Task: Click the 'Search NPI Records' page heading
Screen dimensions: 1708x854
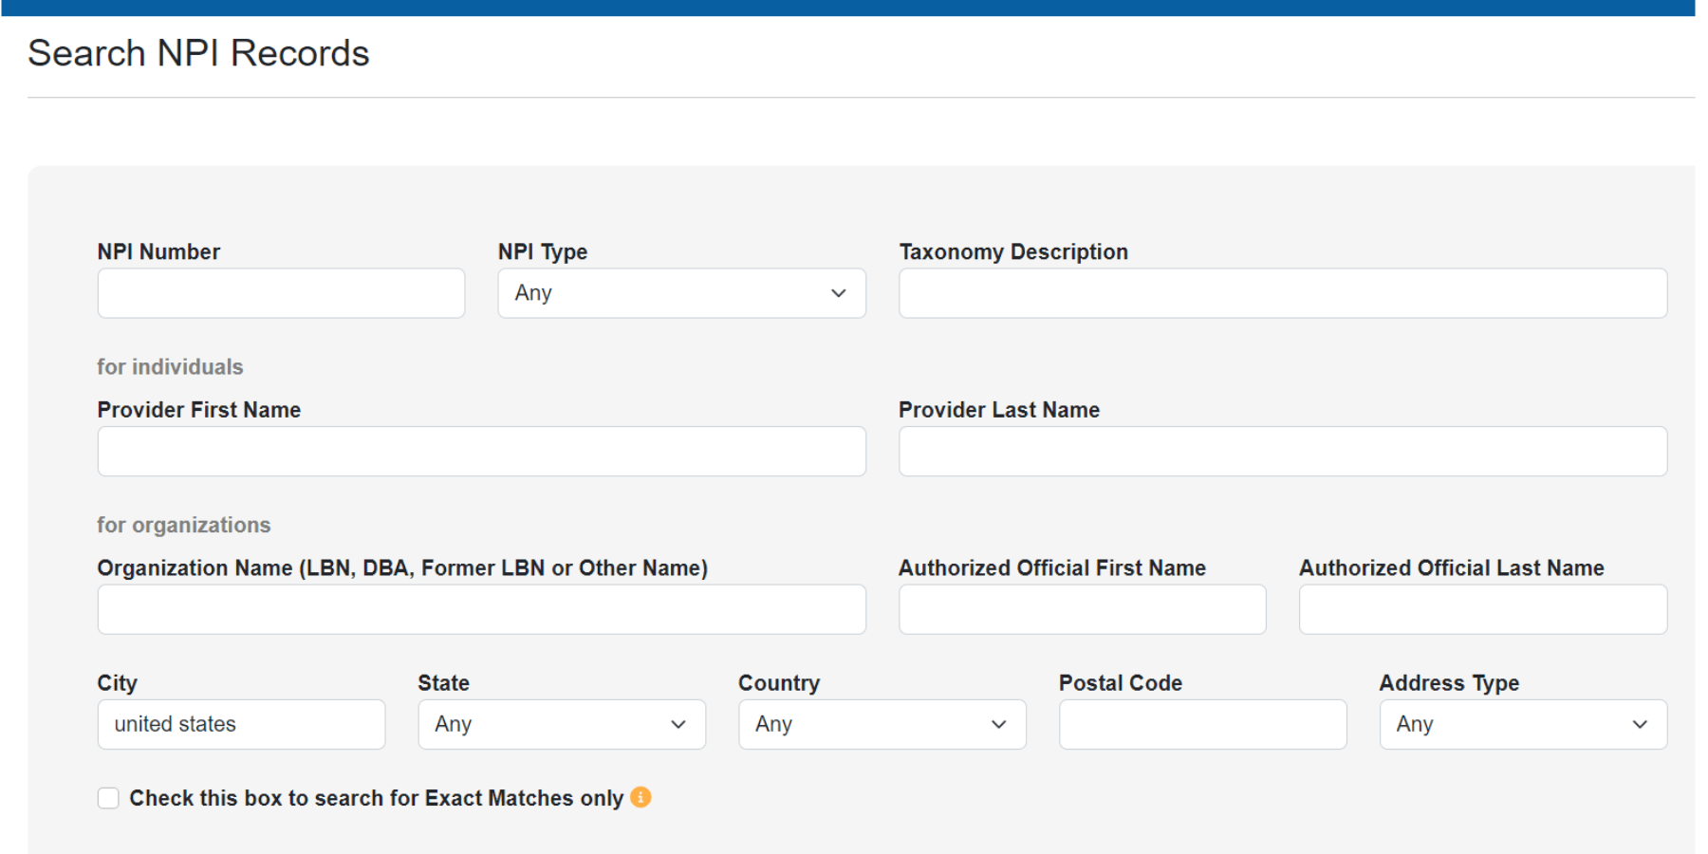Action: 198,53
